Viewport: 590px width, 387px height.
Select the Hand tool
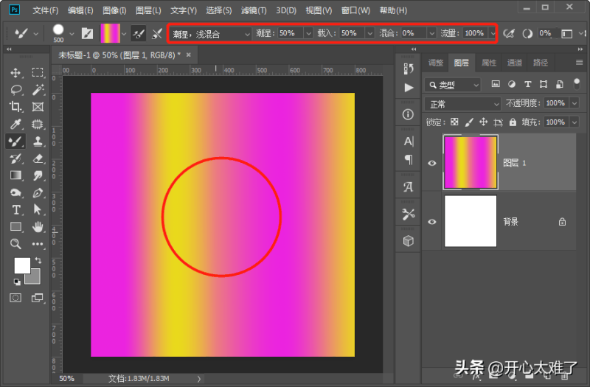(x=38, y=227)
